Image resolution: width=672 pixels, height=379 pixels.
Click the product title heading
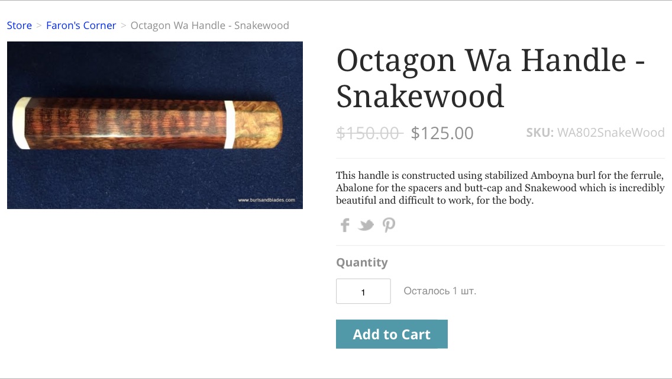click(x=490, y=78)
